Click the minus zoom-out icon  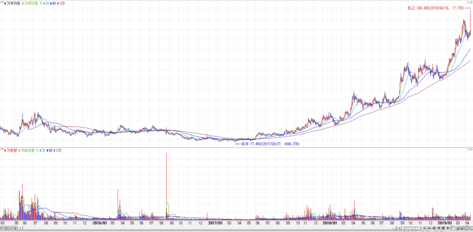[x=430, y=228]
